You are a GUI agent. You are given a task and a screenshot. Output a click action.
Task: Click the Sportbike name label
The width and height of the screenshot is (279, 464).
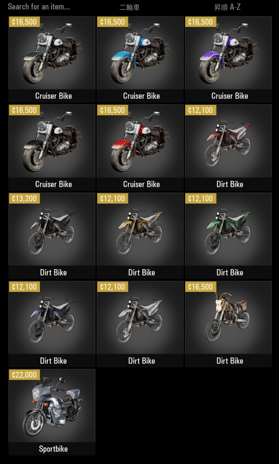(x=53, y=449)
